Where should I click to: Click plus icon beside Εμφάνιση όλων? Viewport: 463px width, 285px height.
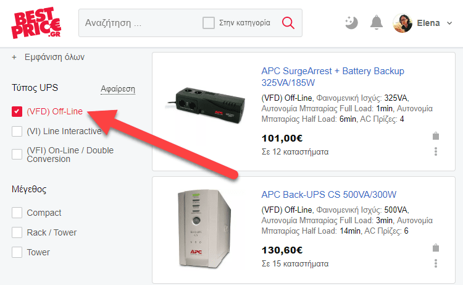14,57
